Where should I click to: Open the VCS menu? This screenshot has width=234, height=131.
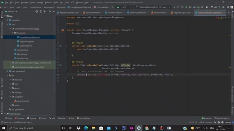click(x=72, y=3)
